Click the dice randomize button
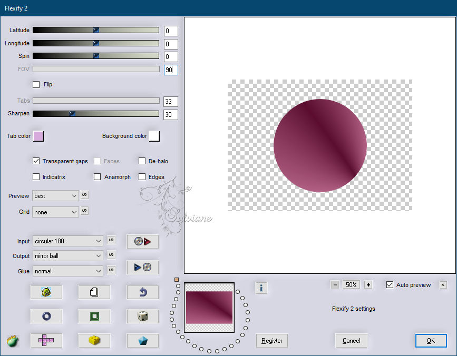This screenshot has width=457, height=356. pos(142,316)
